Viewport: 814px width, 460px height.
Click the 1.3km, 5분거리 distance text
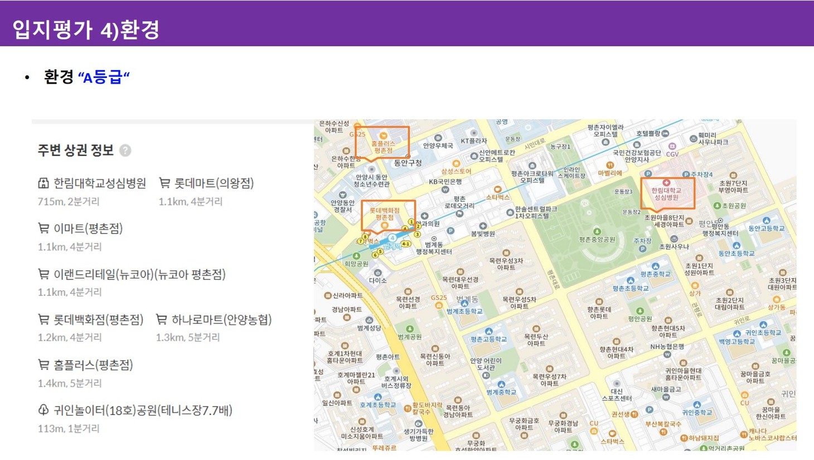188,337
